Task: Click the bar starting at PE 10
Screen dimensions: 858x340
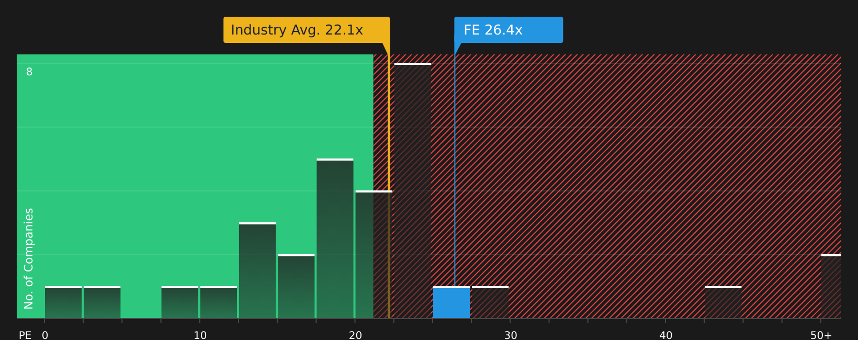Action: click(219, 302)
